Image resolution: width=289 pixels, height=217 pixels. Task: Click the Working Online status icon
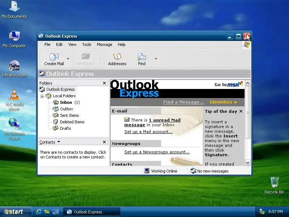pos(147,171)
